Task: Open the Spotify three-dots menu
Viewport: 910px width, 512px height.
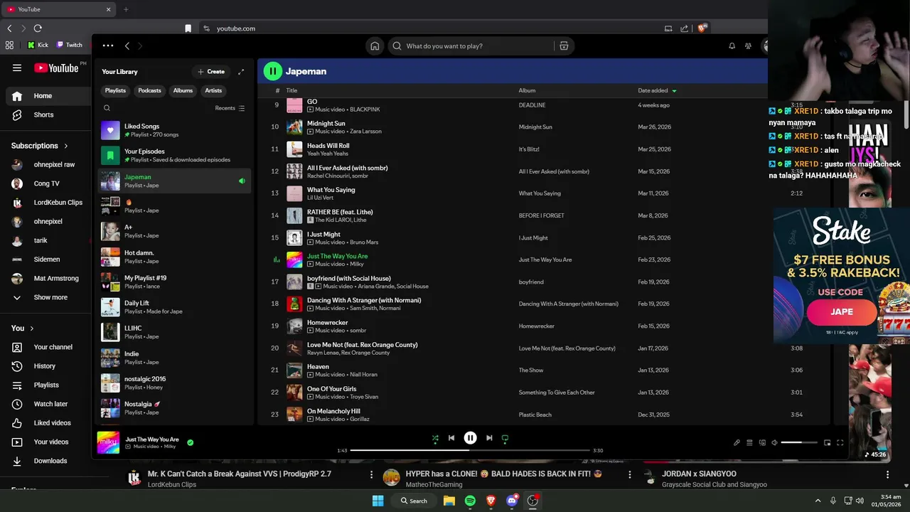Action: click(108, 46)
